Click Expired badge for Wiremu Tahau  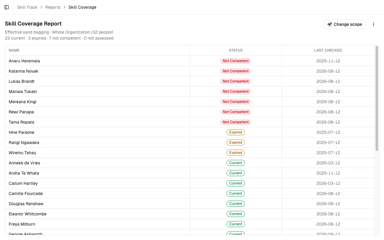tap(236, 153)
